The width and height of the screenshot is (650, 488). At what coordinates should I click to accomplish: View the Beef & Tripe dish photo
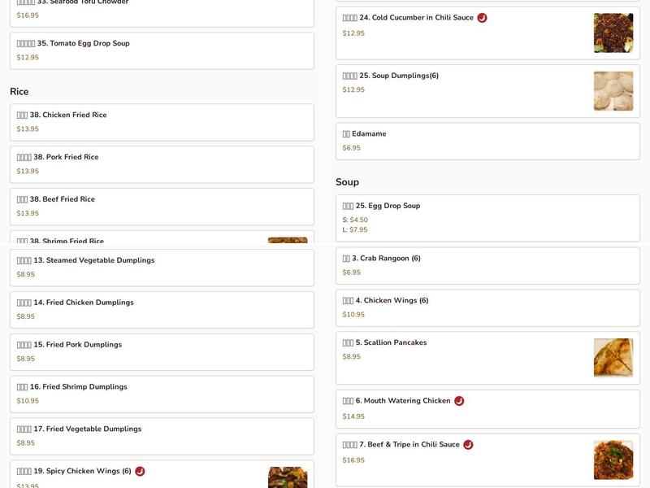click(613, 460)
